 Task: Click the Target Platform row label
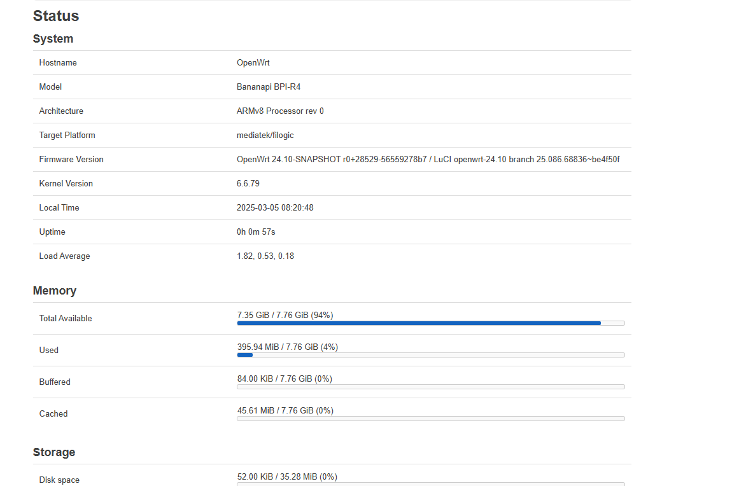coord(67,135)
